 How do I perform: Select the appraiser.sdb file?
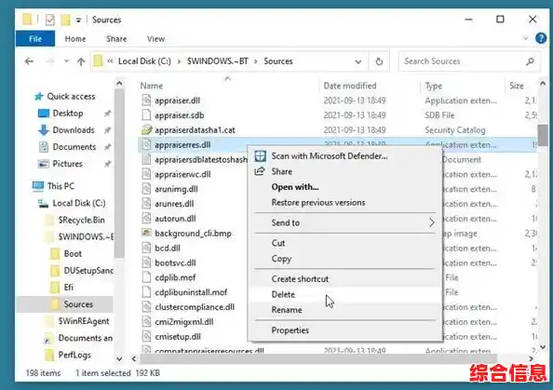pyautogui.click(x=179, y=115)
